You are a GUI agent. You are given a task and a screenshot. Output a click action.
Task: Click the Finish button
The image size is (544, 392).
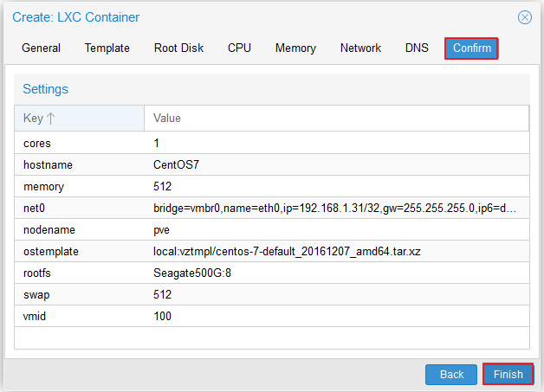[x=508, y=375]
